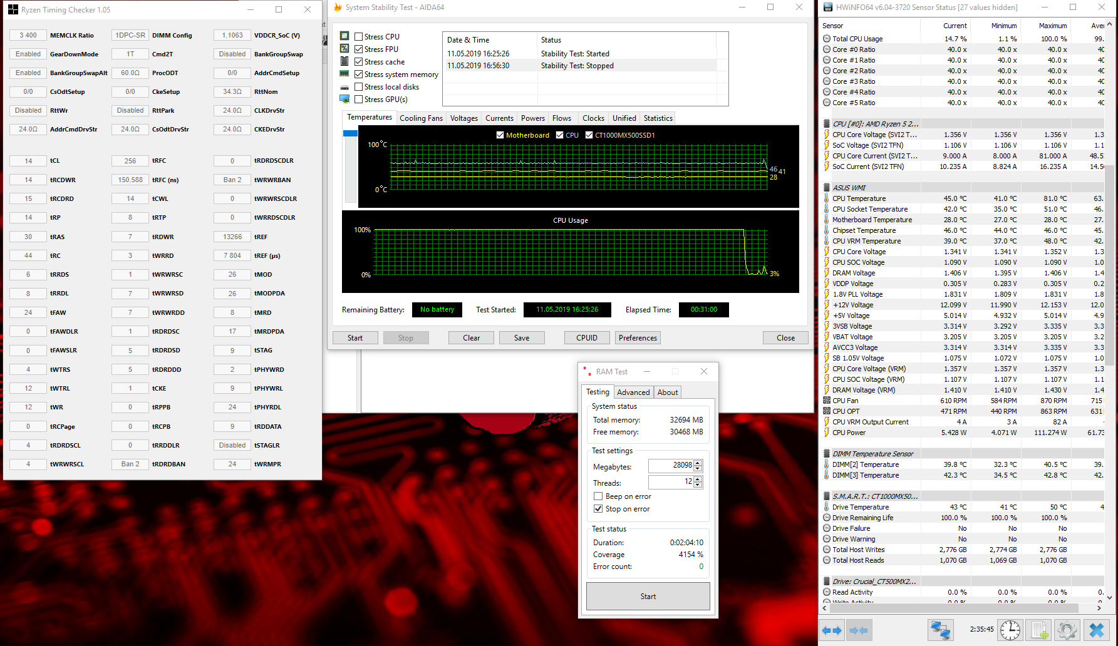Click the Preferences button in AIDA64
1118x646 pixels.
[x=638, y=338]
